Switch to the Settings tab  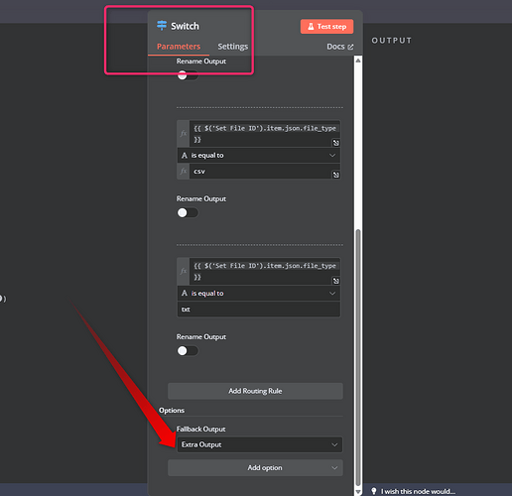coord(232,47)
